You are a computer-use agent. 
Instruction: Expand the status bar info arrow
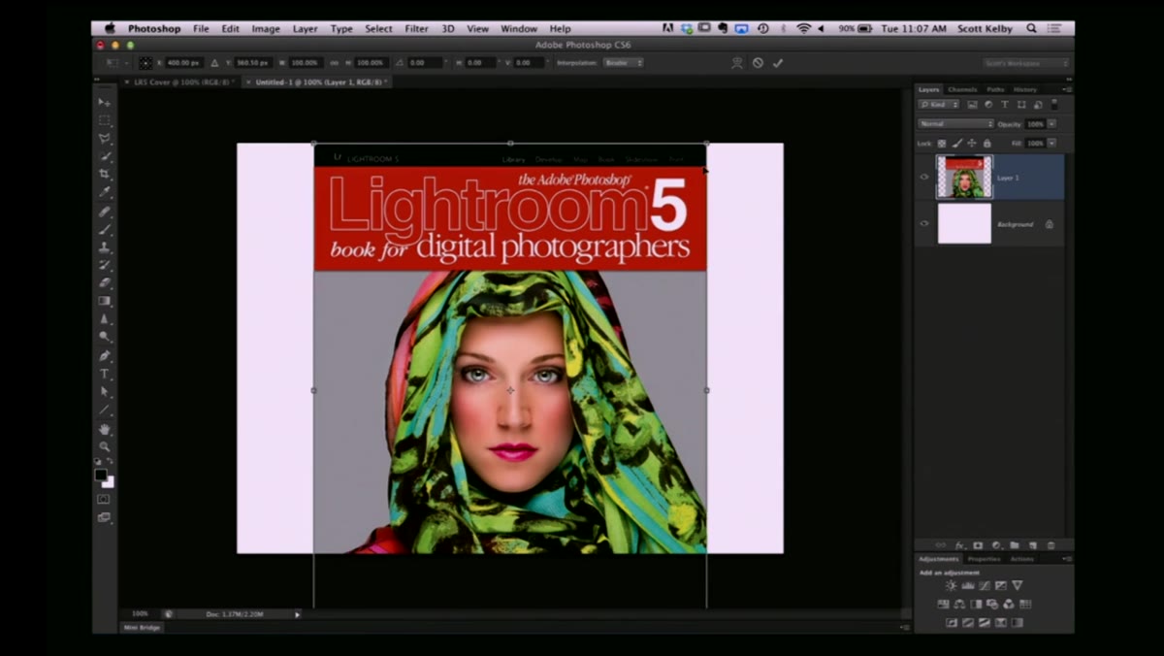[298, 613]
